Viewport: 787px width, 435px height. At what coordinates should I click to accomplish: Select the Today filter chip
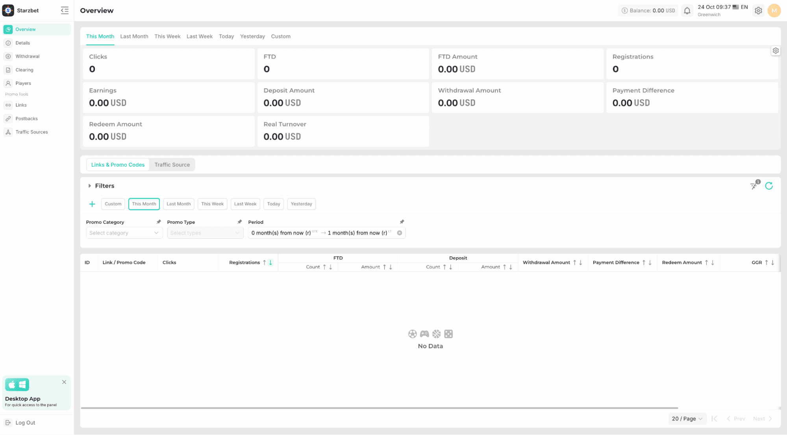tap(274, 204)
